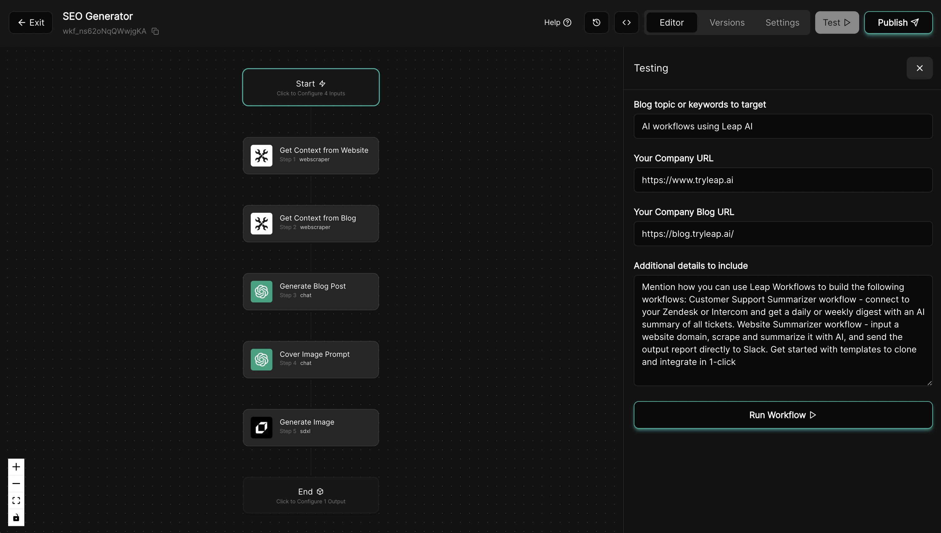Viewport: 941px width, 533px height.
Task: Zoom out the canvas with the minus icon
Action: tap(16, 484)
